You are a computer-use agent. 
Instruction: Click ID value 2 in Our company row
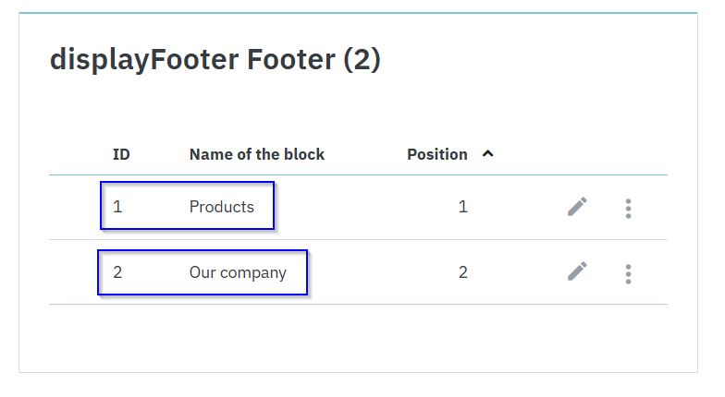click(x=117, y=271)
